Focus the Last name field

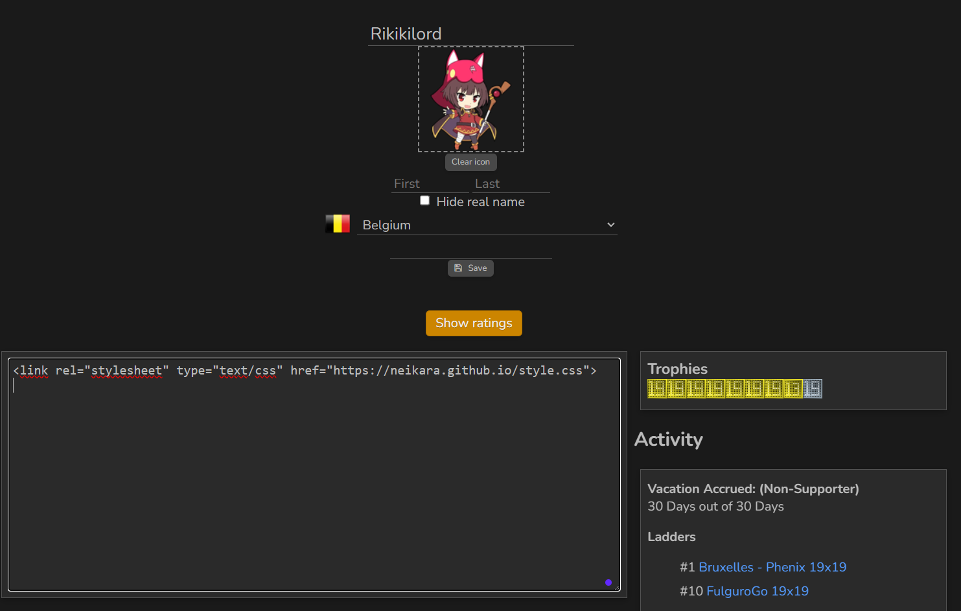tap(511, 184)
